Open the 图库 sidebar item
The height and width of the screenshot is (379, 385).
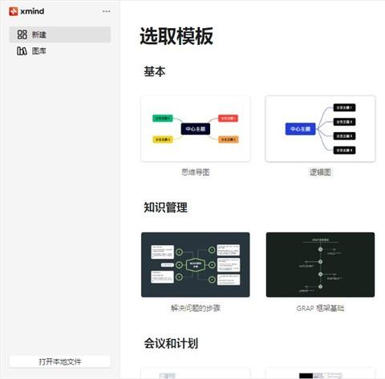[x=60, y=50]
